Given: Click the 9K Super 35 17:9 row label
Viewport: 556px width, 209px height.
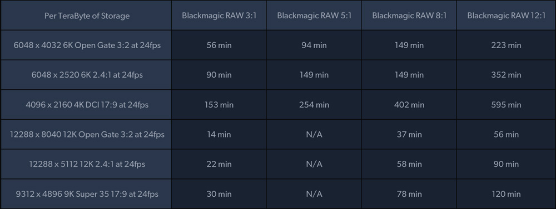Looking at the screenshot, I should [x=86, y=194].
